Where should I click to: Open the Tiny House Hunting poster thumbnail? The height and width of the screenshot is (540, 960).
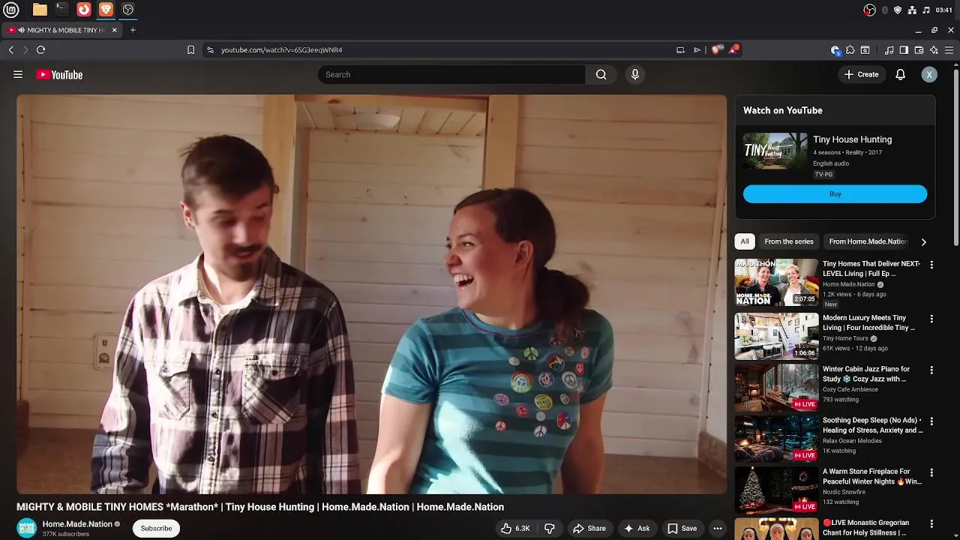coord(775,151)
